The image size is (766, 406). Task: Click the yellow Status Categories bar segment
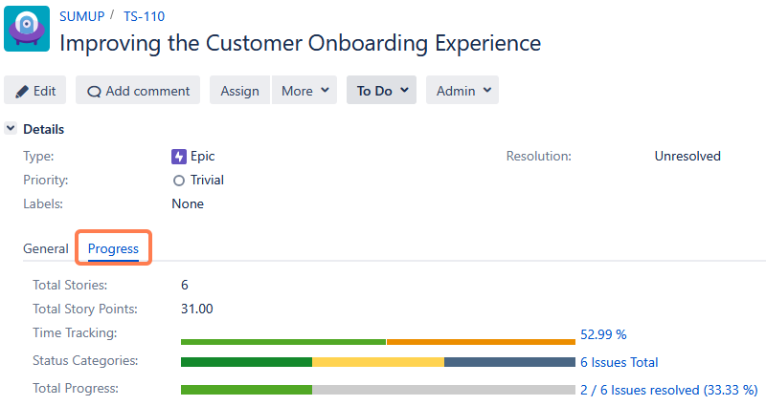377,362
